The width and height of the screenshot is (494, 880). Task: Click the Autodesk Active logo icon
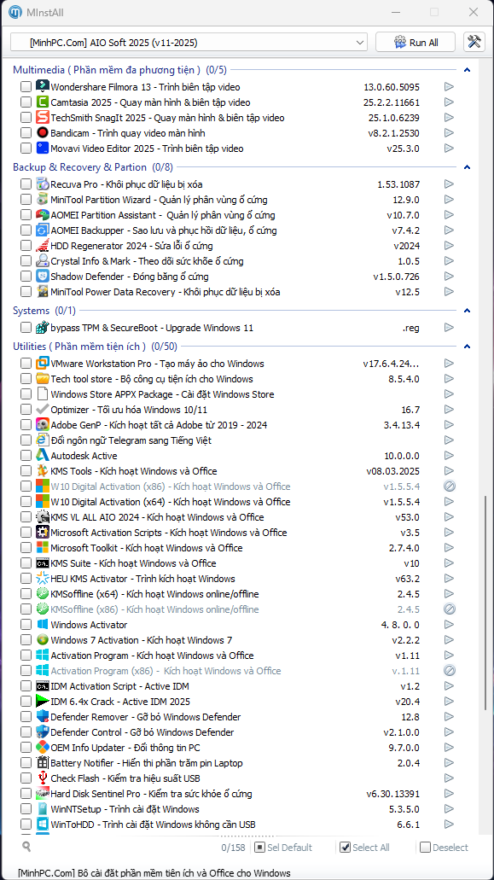pyautogui.click(x=43, y=455)
